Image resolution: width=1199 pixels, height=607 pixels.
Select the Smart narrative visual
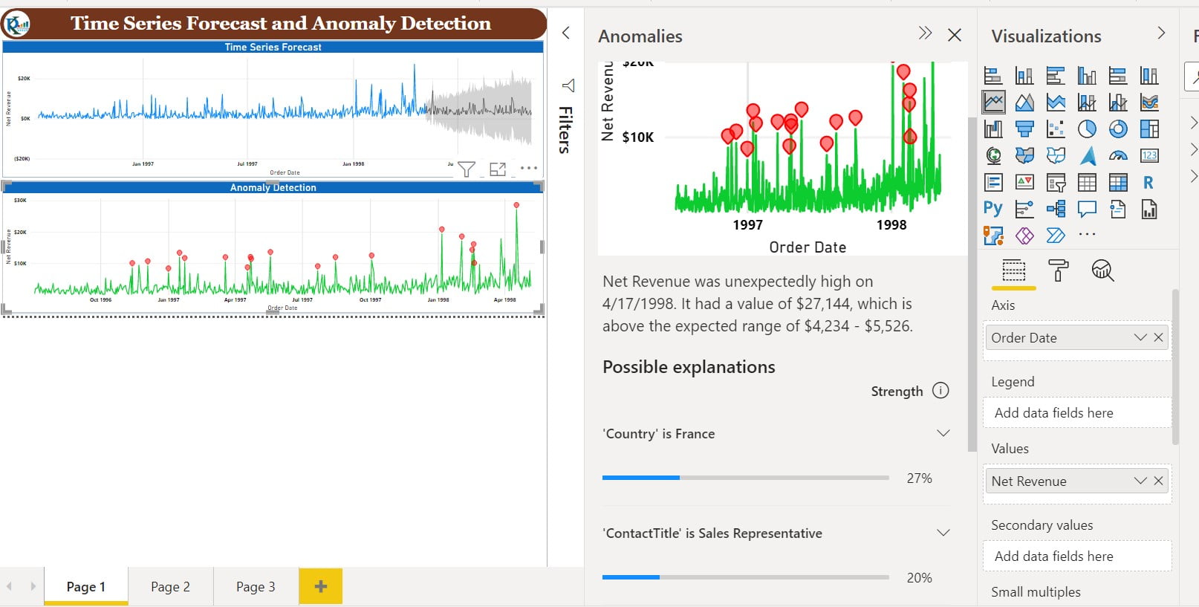(x=1118, y=210)
